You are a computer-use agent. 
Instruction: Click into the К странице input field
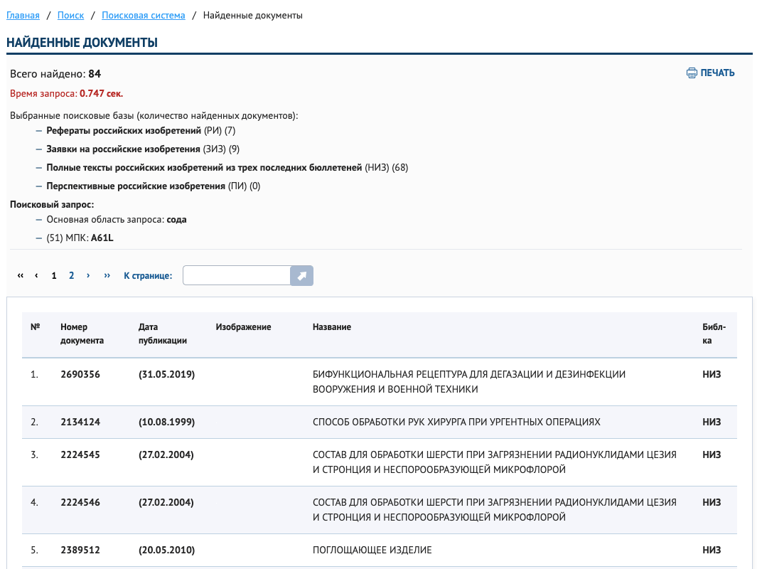[236, 275]
